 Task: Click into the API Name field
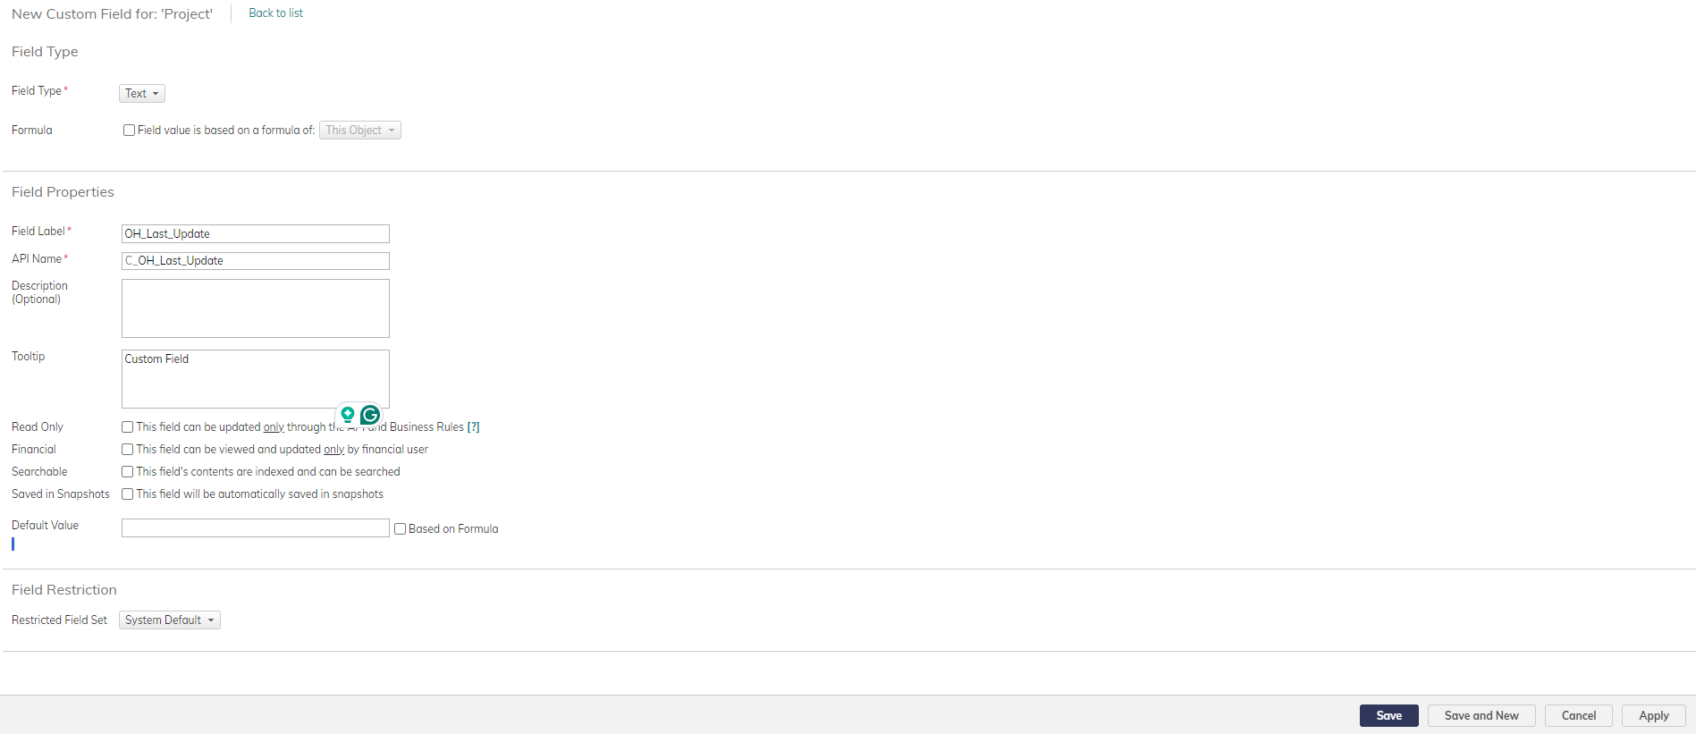(256, 261)
